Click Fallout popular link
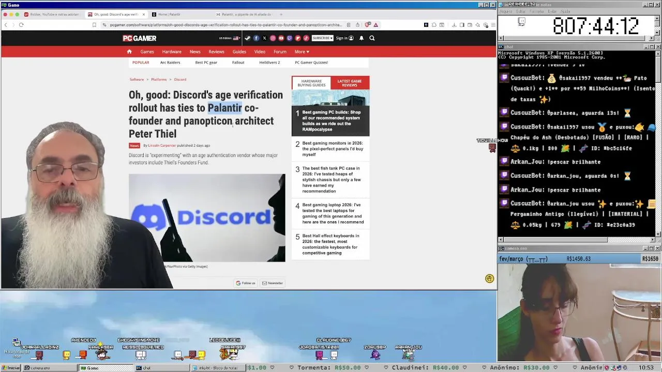 238,63
